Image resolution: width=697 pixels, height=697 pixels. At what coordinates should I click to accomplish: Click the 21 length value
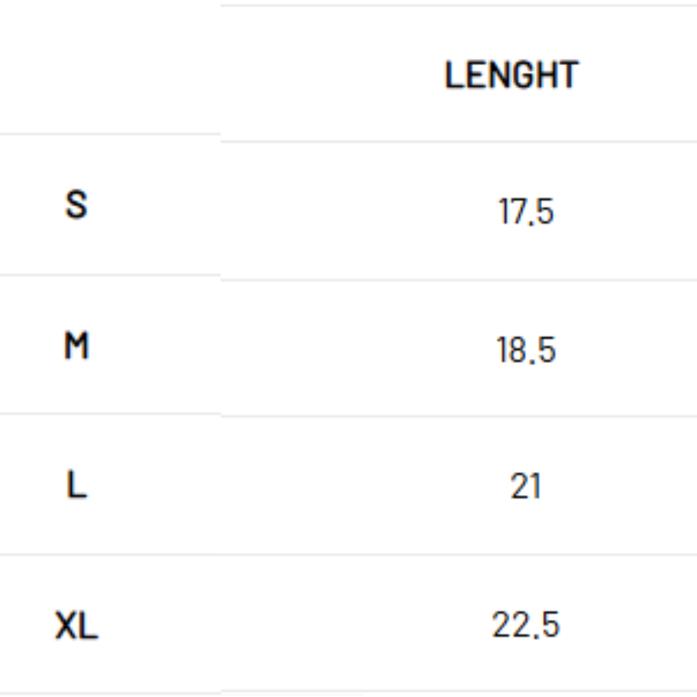pyautogui.click(x=525, y=487)
